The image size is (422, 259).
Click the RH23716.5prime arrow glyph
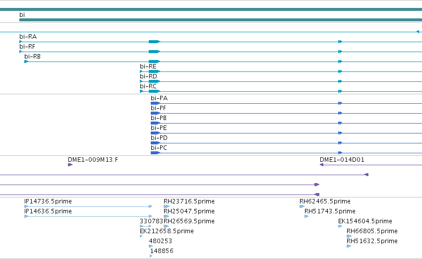point(166,206)
